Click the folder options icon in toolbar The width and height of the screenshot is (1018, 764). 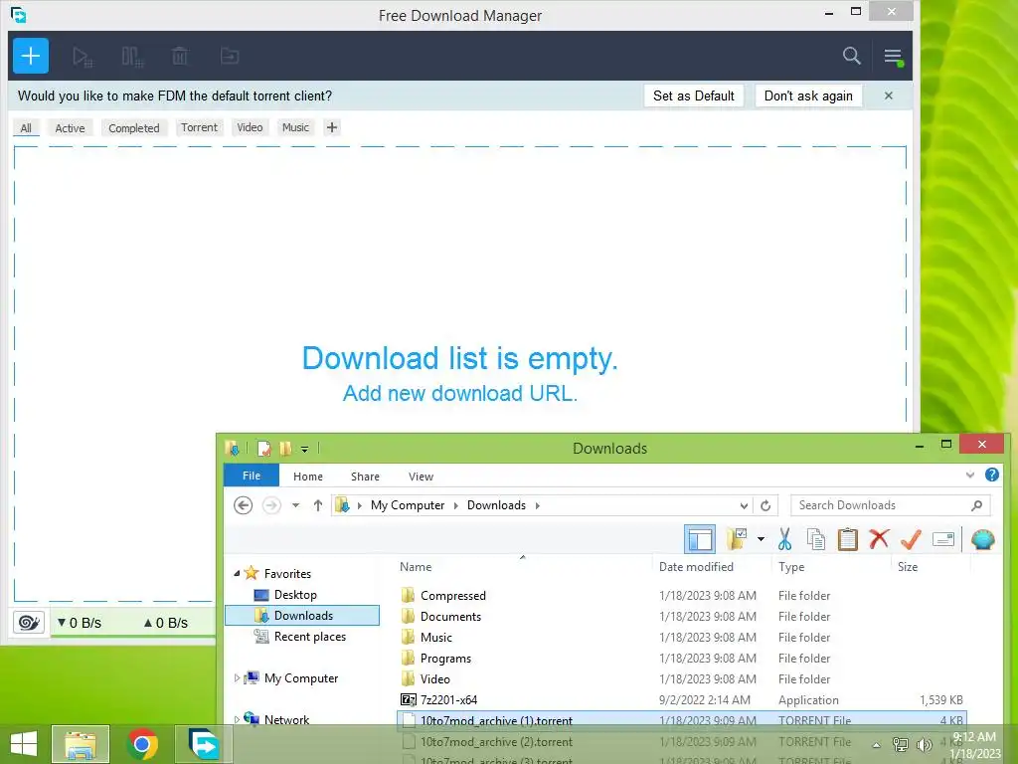tap(737, 538)
